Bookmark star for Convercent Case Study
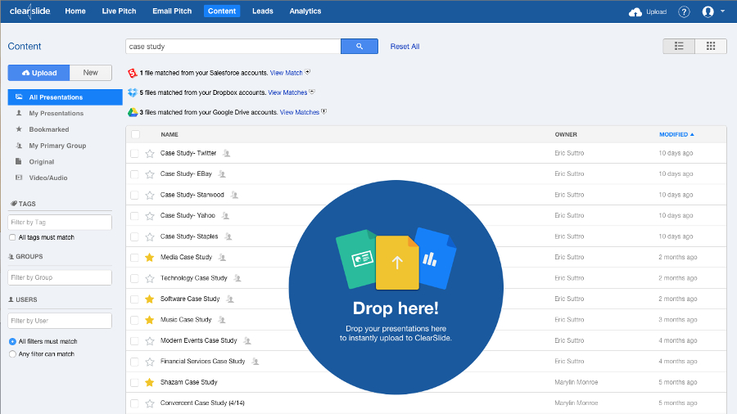 [150, 403]
